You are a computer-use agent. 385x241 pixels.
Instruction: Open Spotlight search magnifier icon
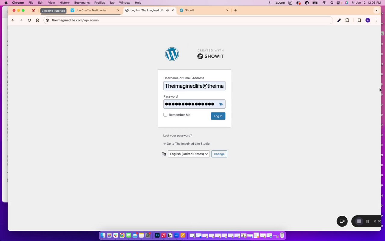[x=332, y=3]
